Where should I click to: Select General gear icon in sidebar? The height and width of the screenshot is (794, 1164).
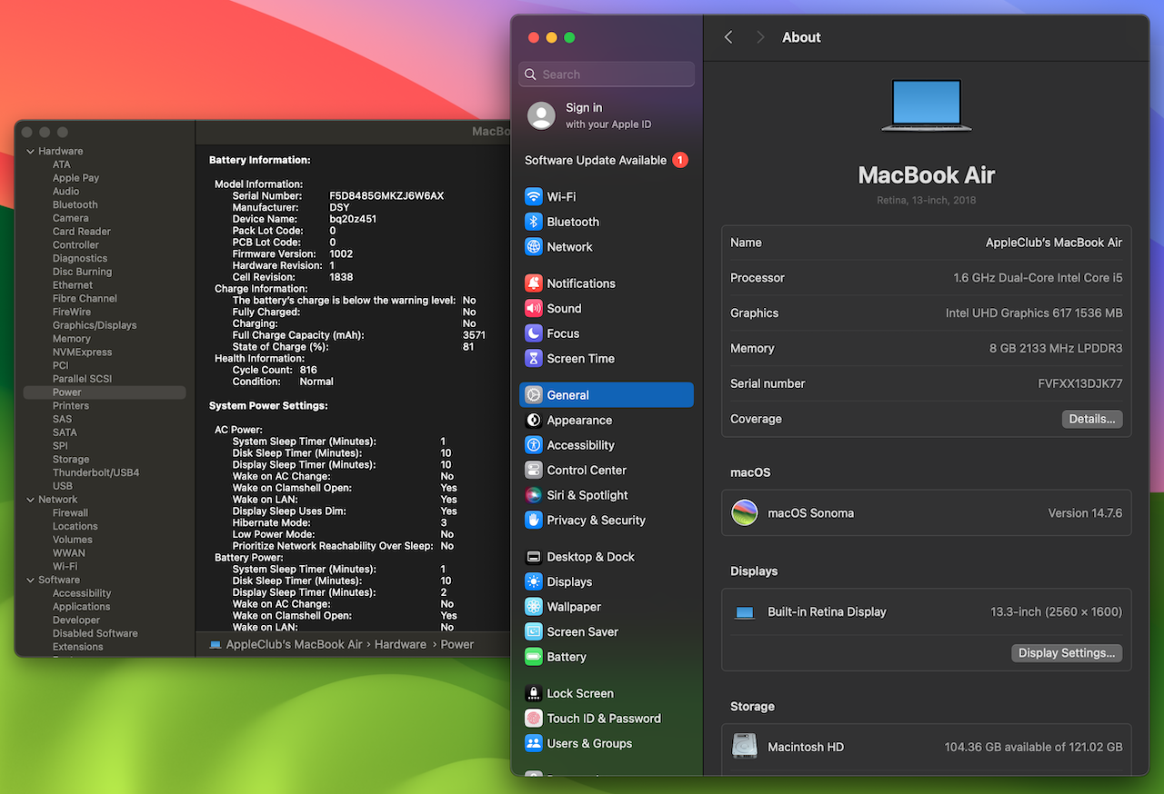point(534,395)
